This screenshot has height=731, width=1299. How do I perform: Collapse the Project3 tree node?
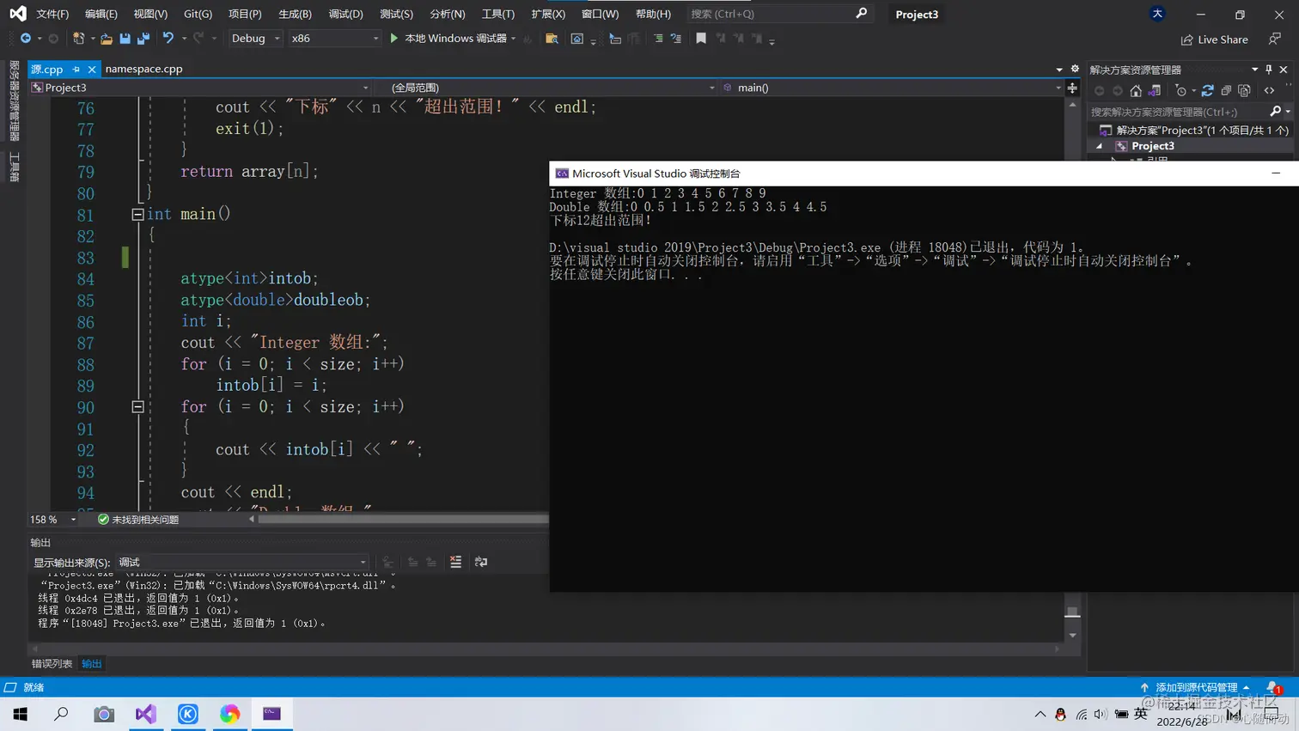(1100, 146)
